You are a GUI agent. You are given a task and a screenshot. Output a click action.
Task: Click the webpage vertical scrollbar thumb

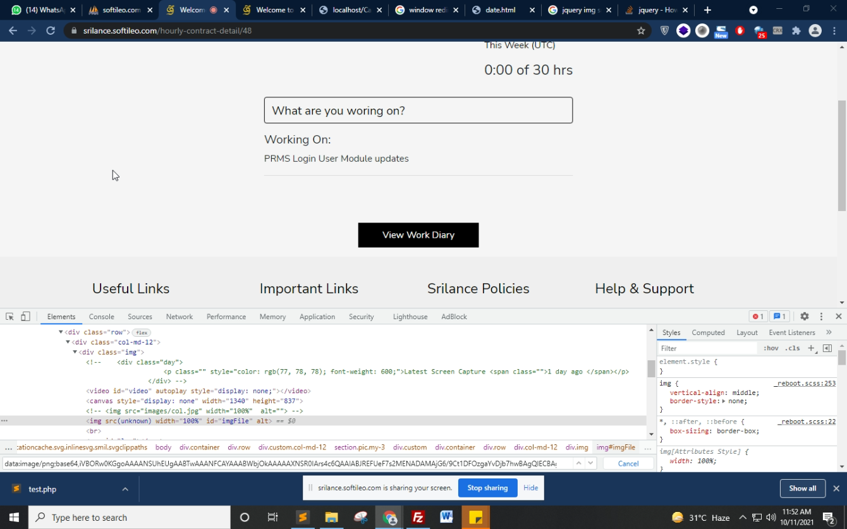pos(841,155)
